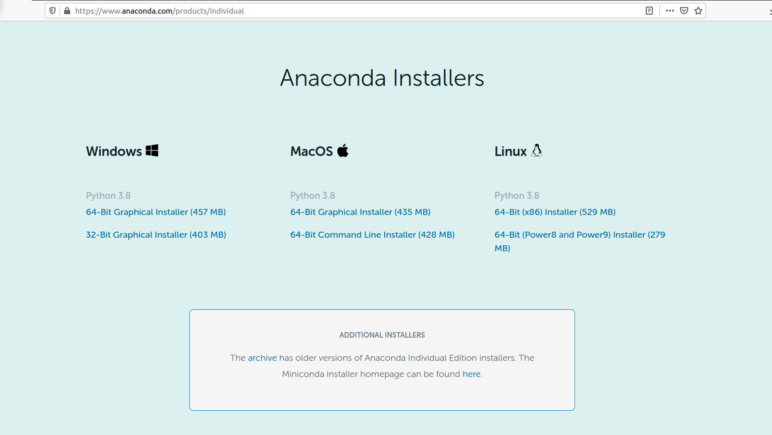Click the Linux penguin icon
The width and height of the screenshot is (772, 435).
(537, 150)
